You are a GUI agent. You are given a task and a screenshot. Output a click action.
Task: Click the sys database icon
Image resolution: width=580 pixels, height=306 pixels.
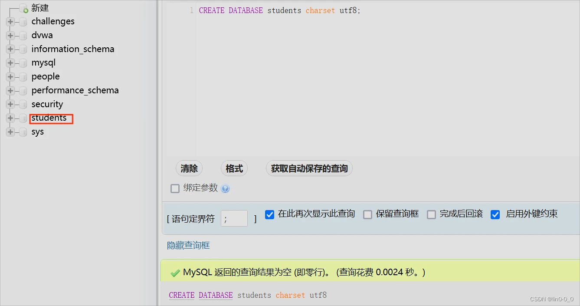tap(23, 132)
